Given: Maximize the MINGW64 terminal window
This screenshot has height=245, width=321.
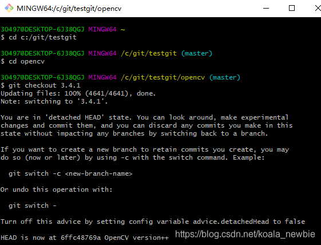Looking at the screenshot, I should (x=291, y=9).
